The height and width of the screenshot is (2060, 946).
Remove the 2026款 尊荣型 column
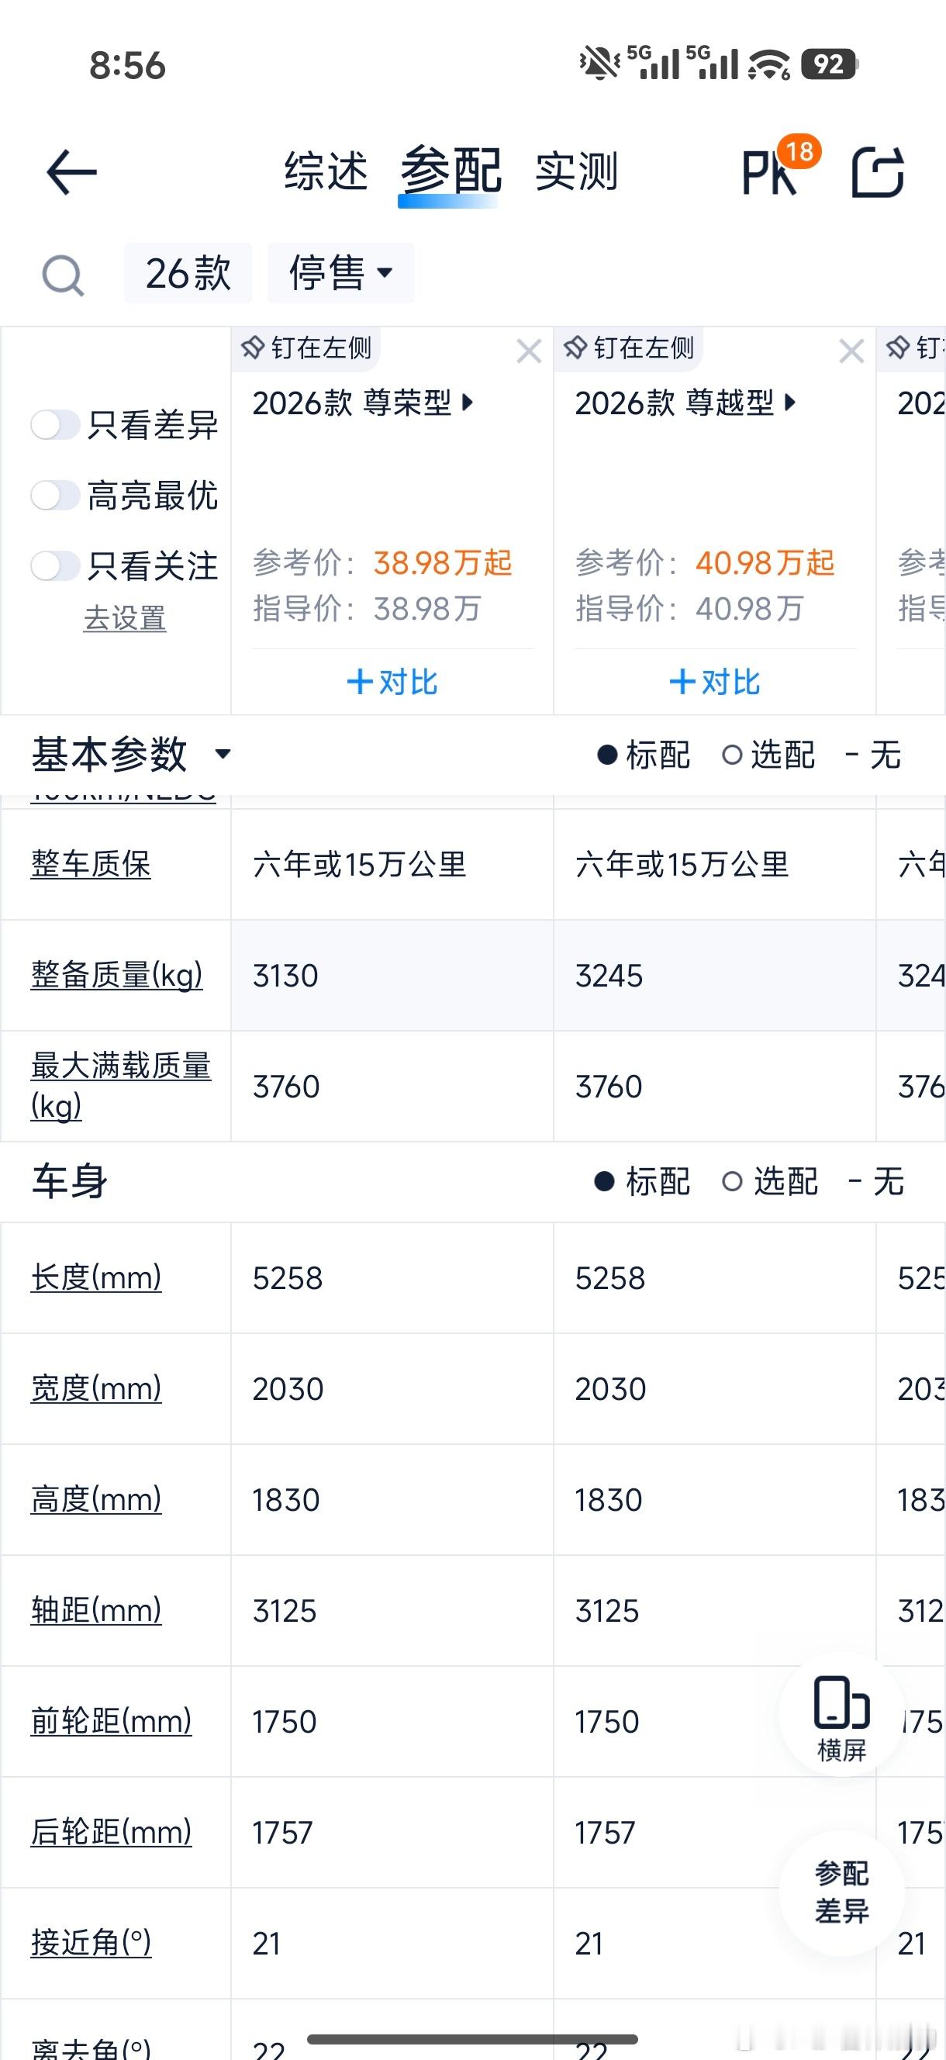(x=529, y=351)
